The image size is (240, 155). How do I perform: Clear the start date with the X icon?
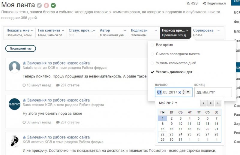(180, 92)
